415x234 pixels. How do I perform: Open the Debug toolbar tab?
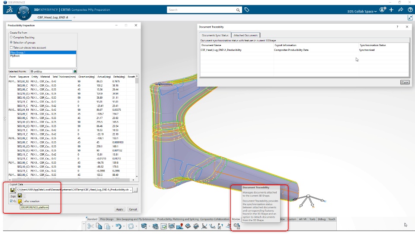[322, 219]
